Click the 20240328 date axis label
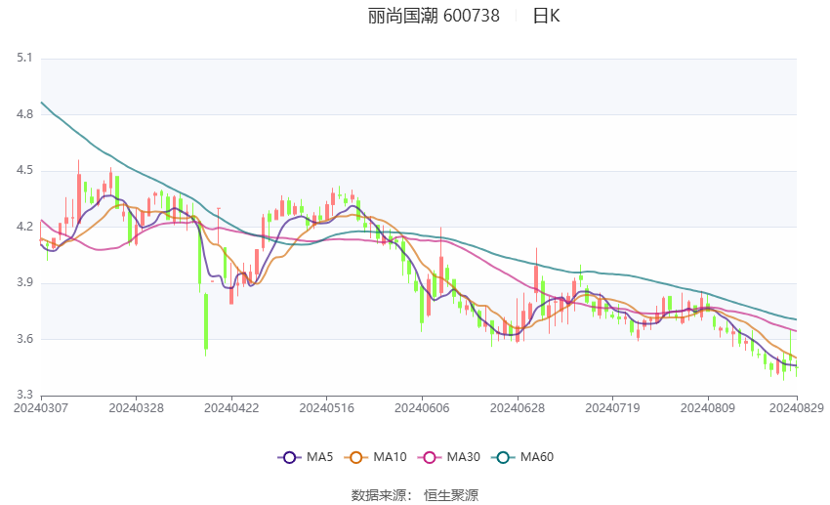The image size is (830, 505). click(136, 408)
